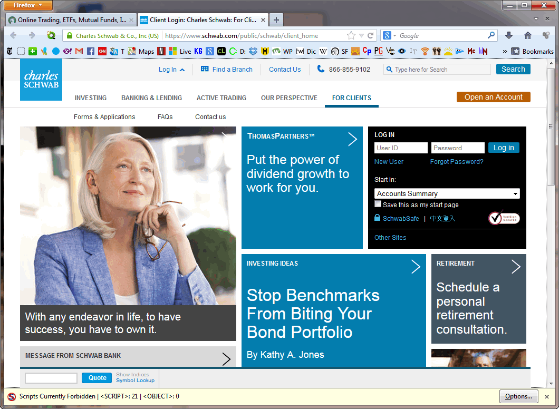Open the Wikipedia W bookmark icon

click(x=323, y=51)
